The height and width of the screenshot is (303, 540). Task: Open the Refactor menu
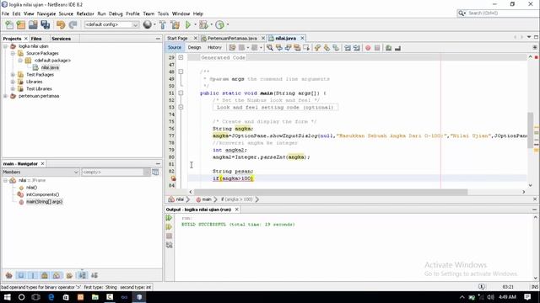click(x=85, y=13)
